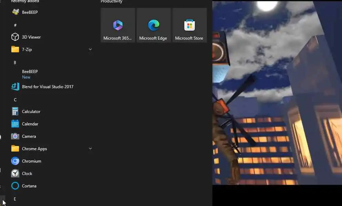Expand the 7-Zip folder chevron
Viewport: 342px width, 206px height.
click(x=90, y=49)
